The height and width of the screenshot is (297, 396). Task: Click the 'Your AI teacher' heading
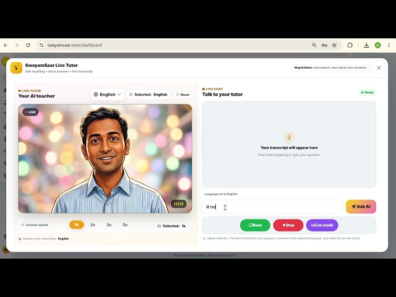point(37,97)
